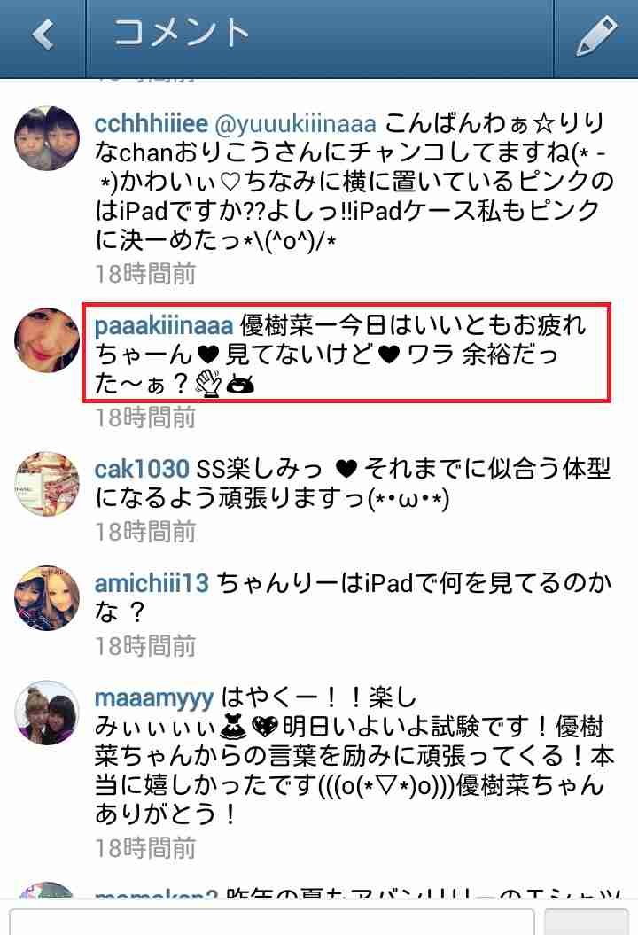Screen dimensions: 638x935
Task: Tap the back arrow in header
Action: coord(43,34)
